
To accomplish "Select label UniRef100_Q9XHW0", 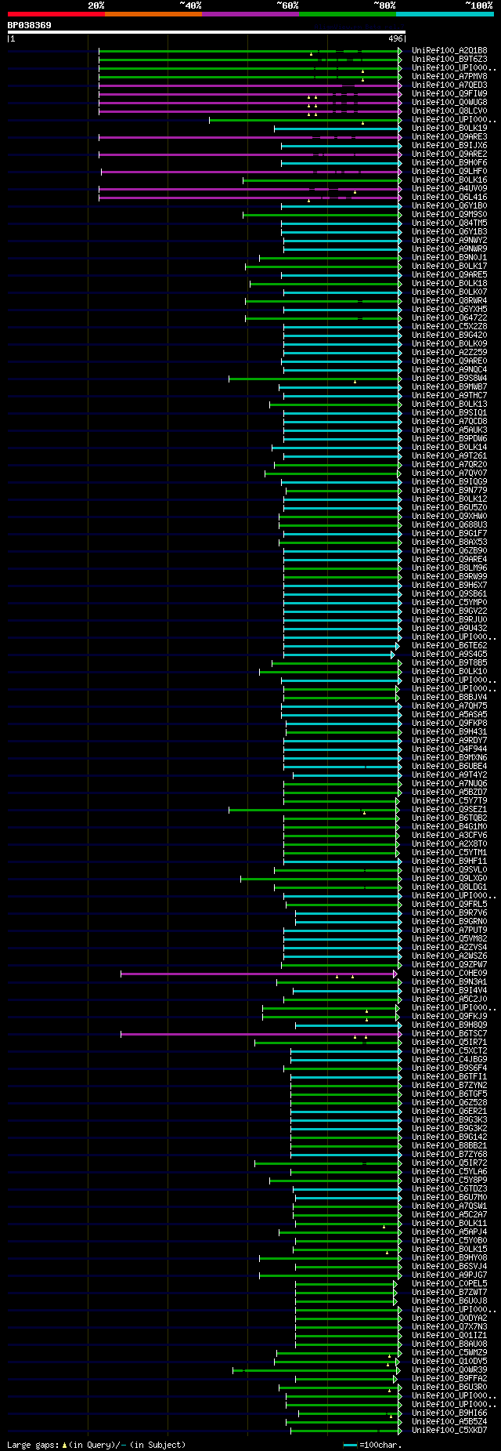I will point(449,517).
